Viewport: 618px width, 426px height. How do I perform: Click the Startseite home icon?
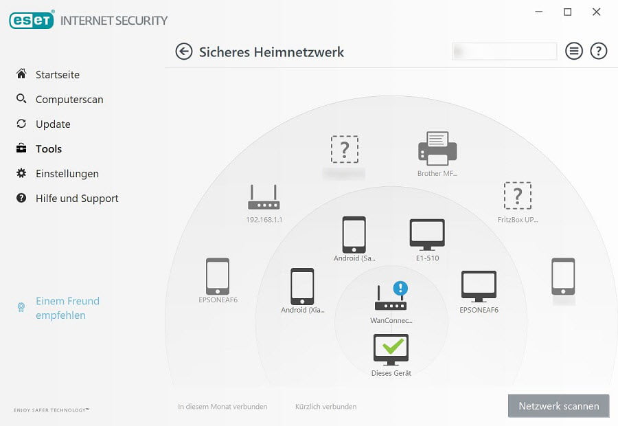(x=21, y=74)
